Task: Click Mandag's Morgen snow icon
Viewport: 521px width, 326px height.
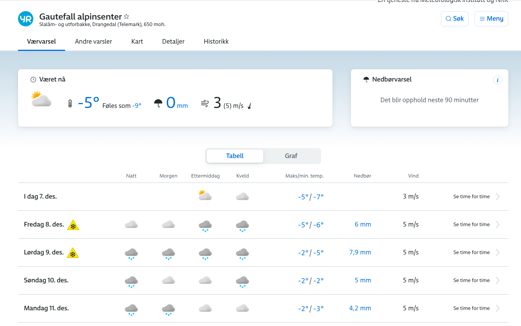Action: [x=169, y=310]
